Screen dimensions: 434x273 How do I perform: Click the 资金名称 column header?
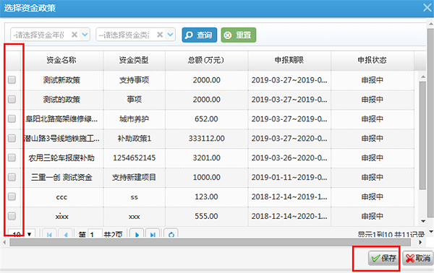(61, 60)
